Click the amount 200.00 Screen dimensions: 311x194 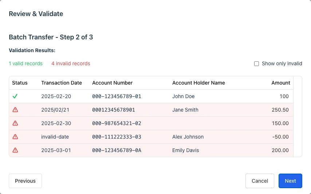pos(280,150)
